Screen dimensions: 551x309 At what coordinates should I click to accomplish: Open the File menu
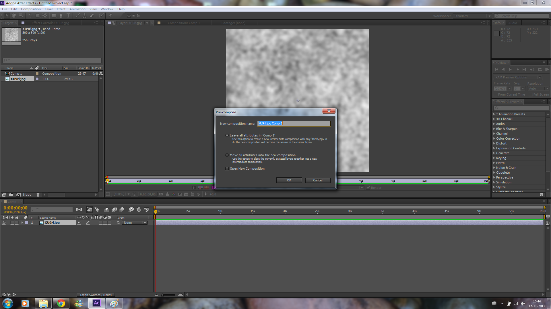(5, 9)
